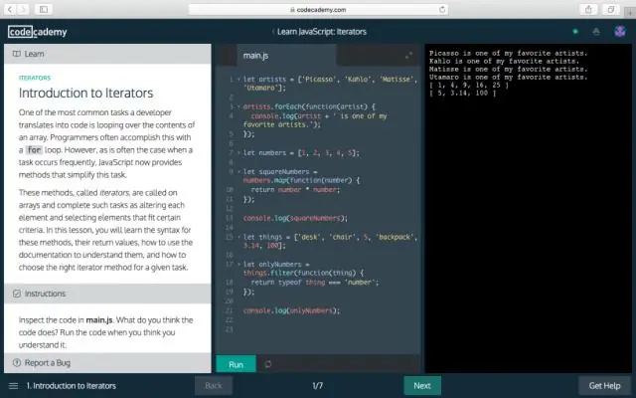636x398 pixels.
Task: Click the Report a Bug icon
Action: pyautogui.click(x=16, y=363)
